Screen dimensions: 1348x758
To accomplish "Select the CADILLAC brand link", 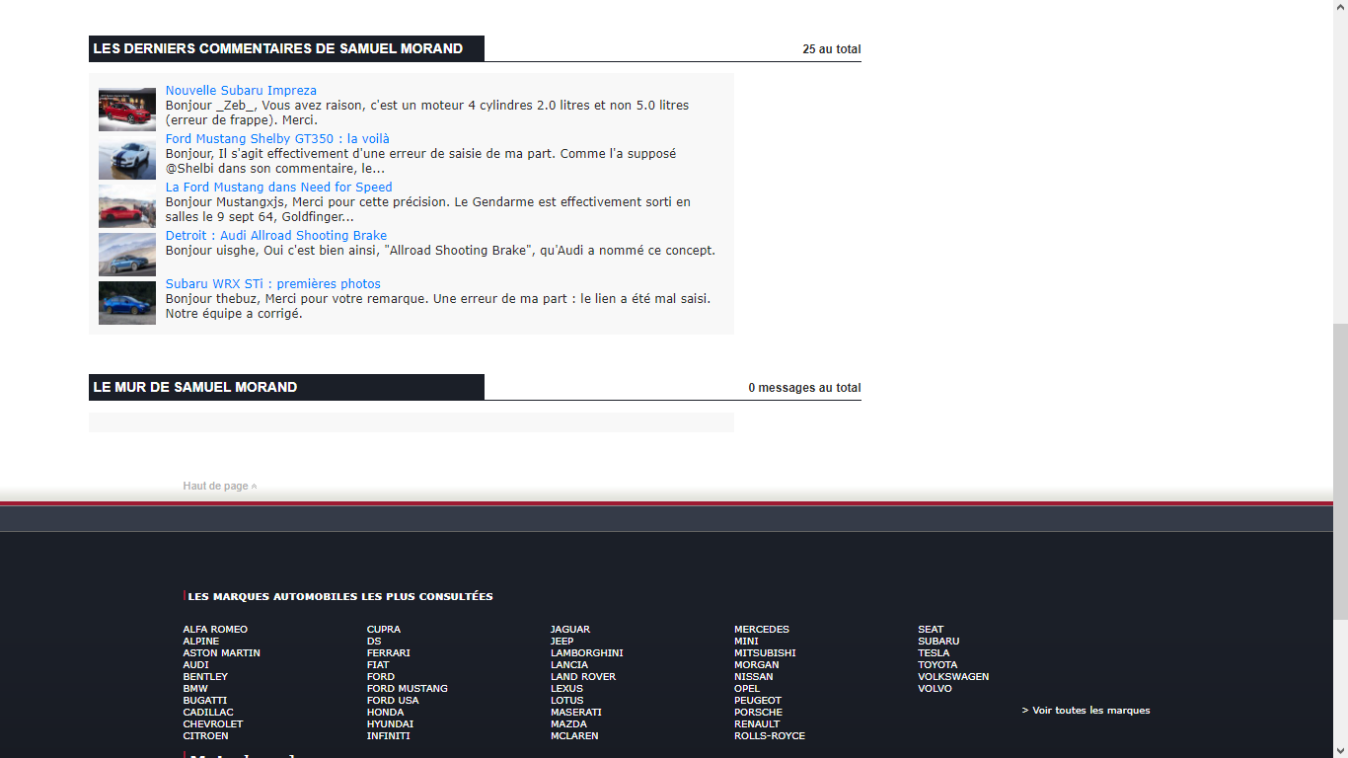I will pyautogui.click(x=208, y=713).
